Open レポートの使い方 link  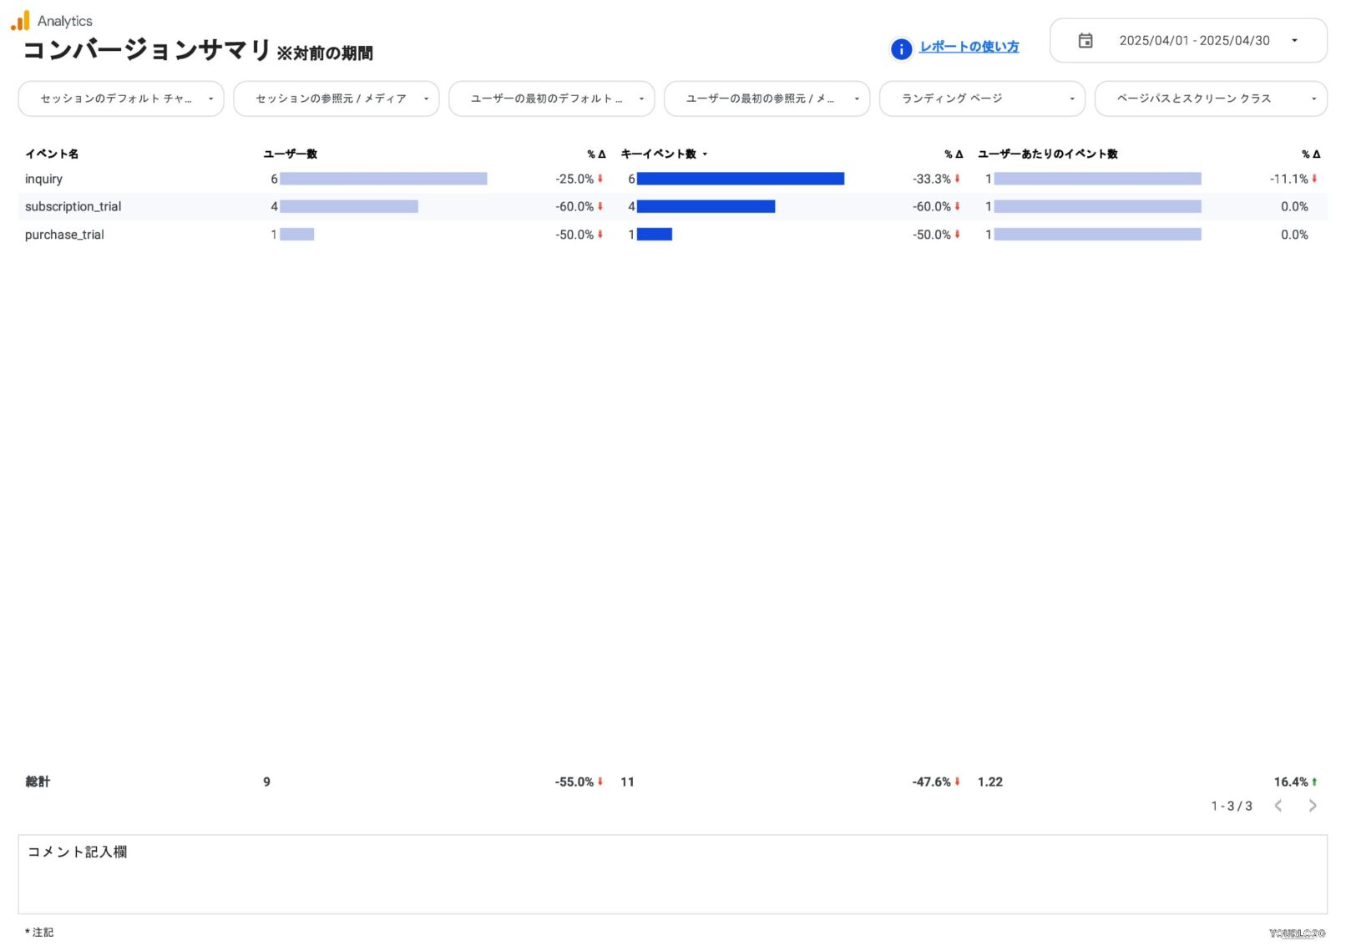pos(969,47)
